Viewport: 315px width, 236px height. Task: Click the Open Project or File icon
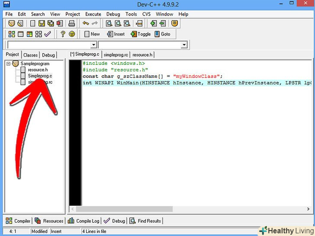[20, 23]
